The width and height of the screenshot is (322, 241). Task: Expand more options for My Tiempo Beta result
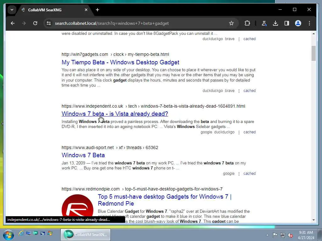coord(239,91)
